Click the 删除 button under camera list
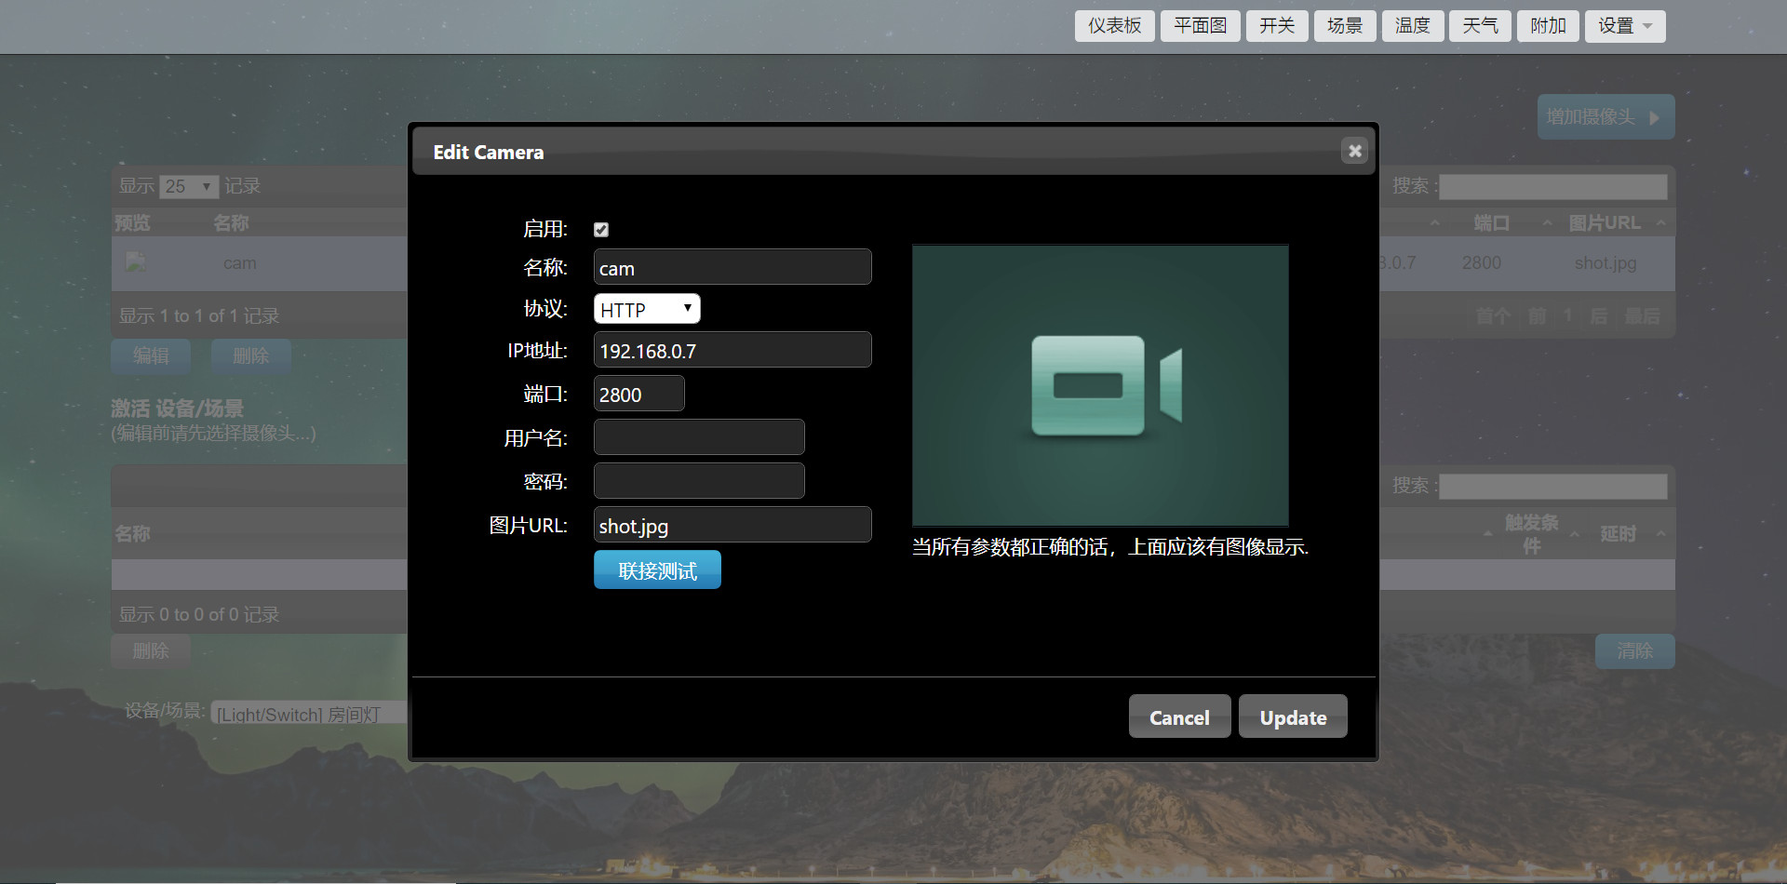The height and width of the screenshot is (884, 1787). pos(250,355)
